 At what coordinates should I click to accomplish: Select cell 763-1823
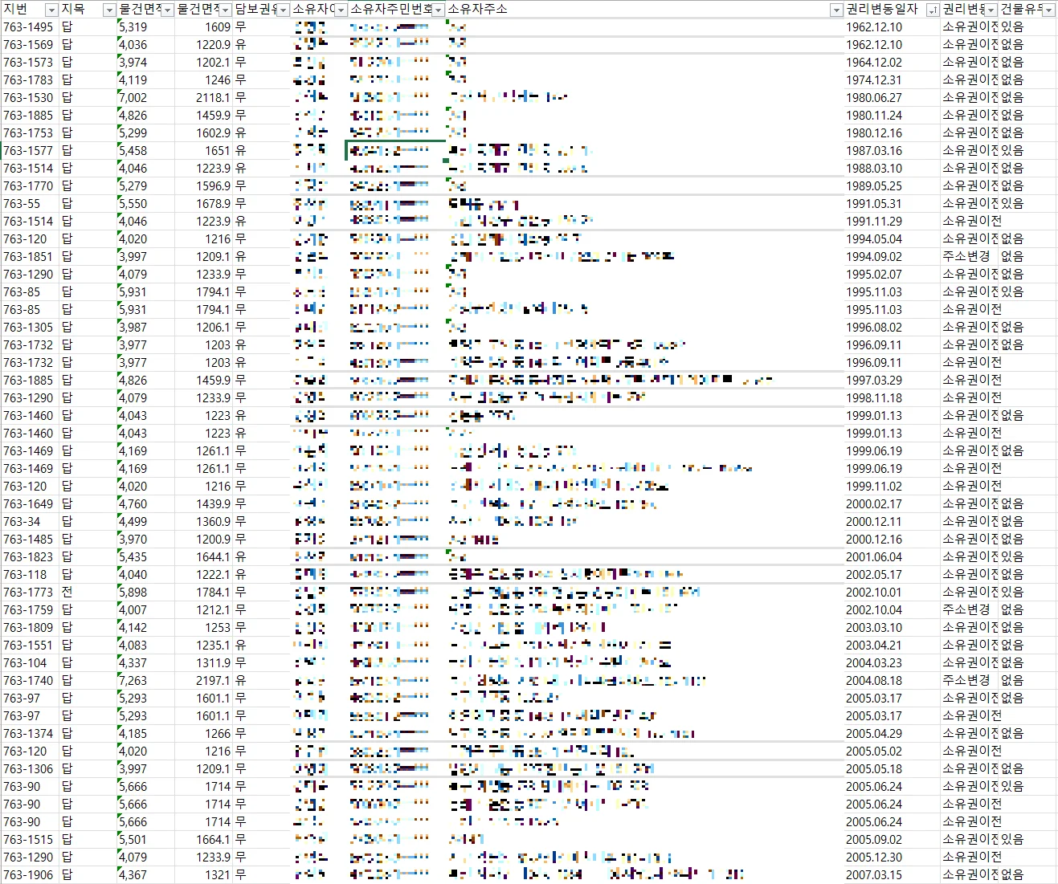(x=28, y=557)
